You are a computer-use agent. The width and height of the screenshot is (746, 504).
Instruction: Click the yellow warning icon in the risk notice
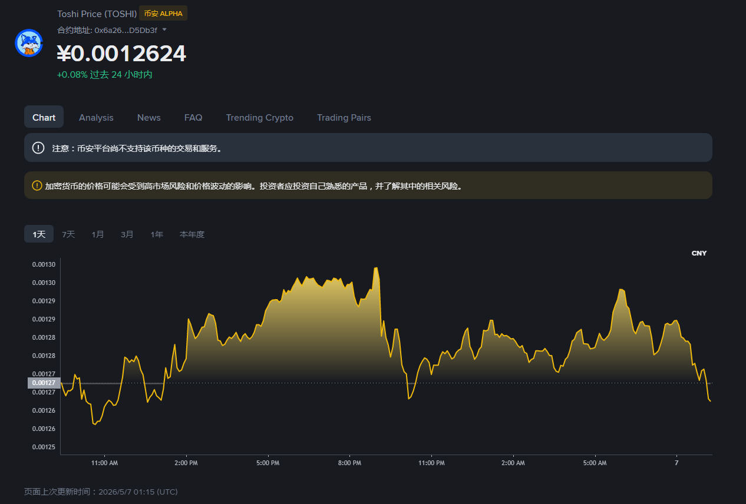(x=37, y=185)
